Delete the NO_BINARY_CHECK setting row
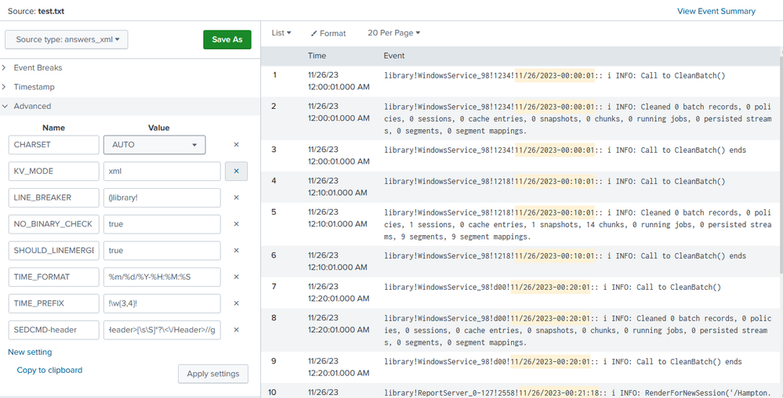This screenshot has width=783, height=398. [236, 224]
